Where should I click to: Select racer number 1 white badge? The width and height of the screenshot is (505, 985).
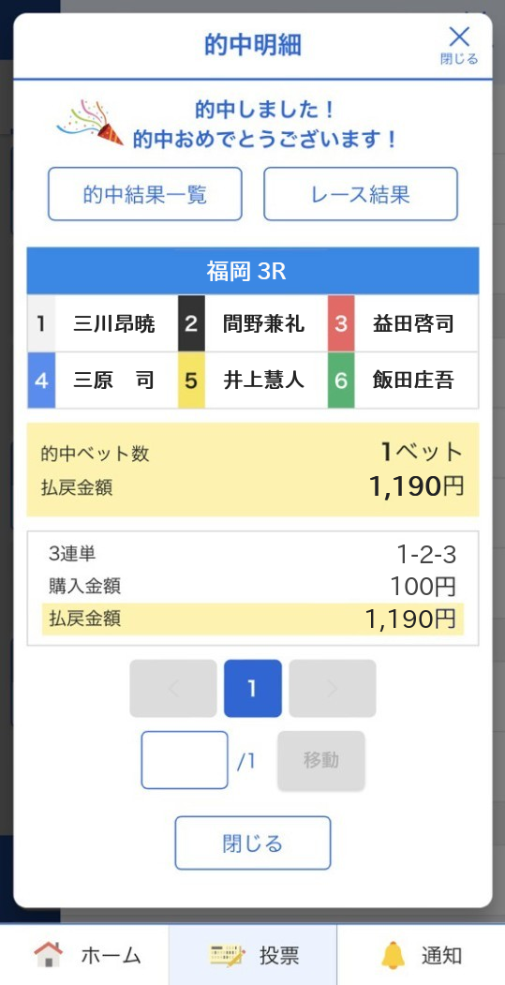tap(41, 324)
